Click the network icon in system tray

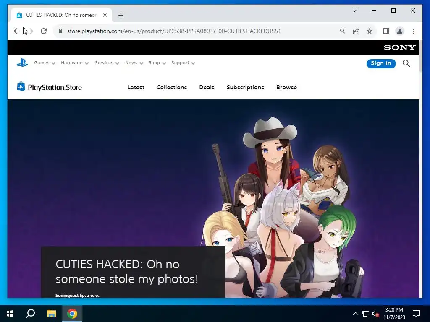click(366, 314)
